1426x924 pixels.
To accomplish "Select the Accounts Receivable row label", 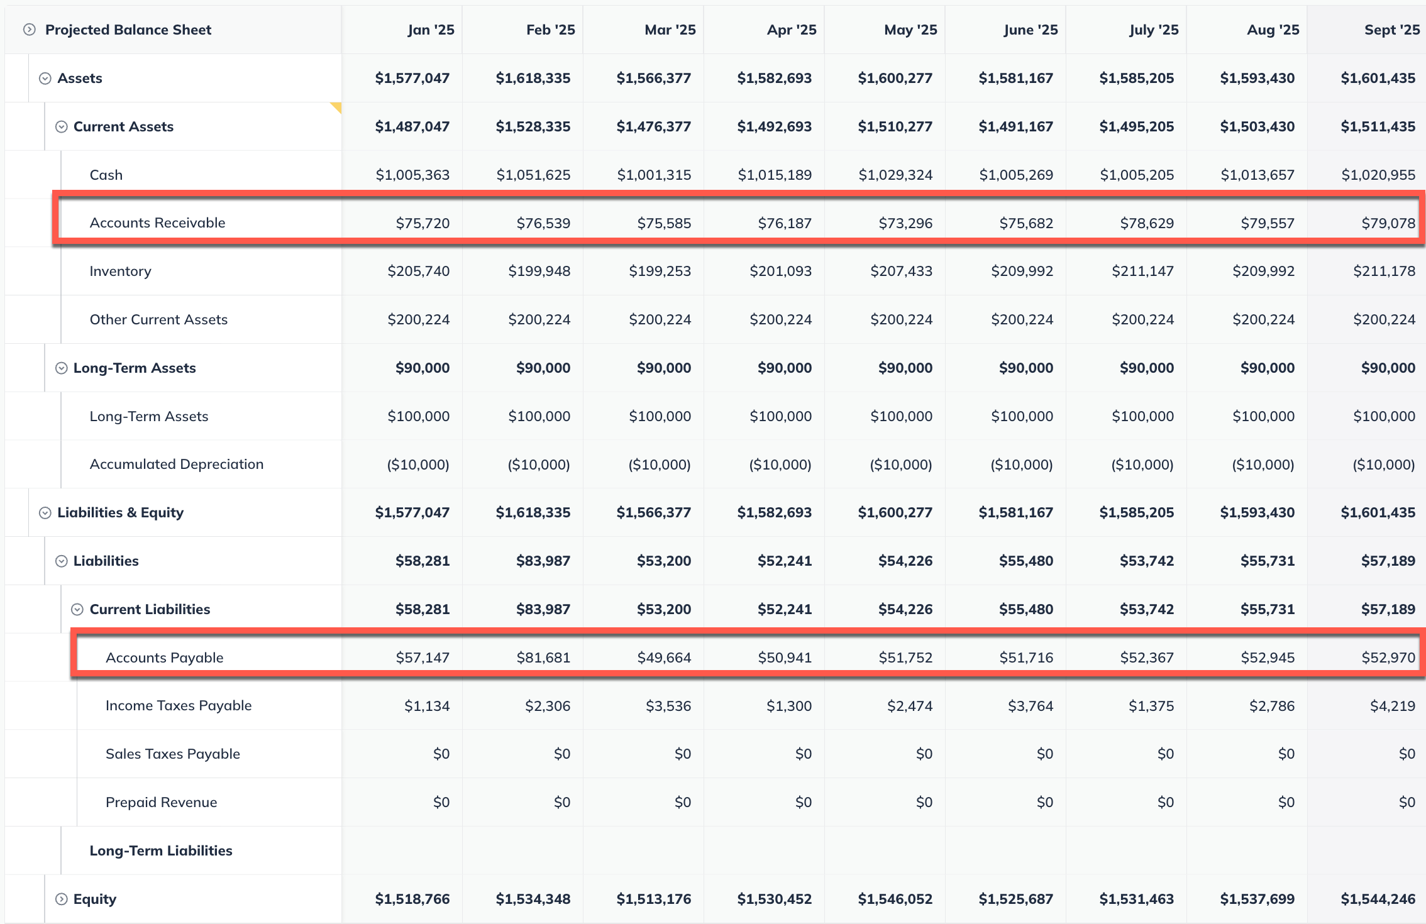I will (157, 223).
